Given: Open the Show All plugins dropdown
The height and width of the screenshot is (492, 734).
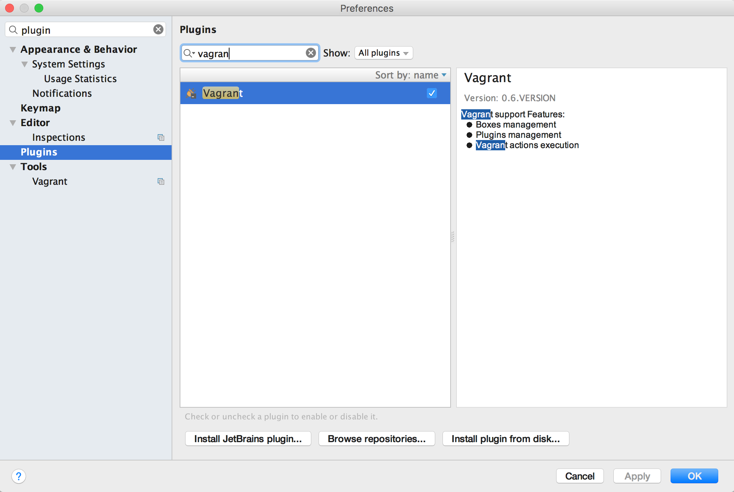Looking at the screenshot, I should coord(383,53).
